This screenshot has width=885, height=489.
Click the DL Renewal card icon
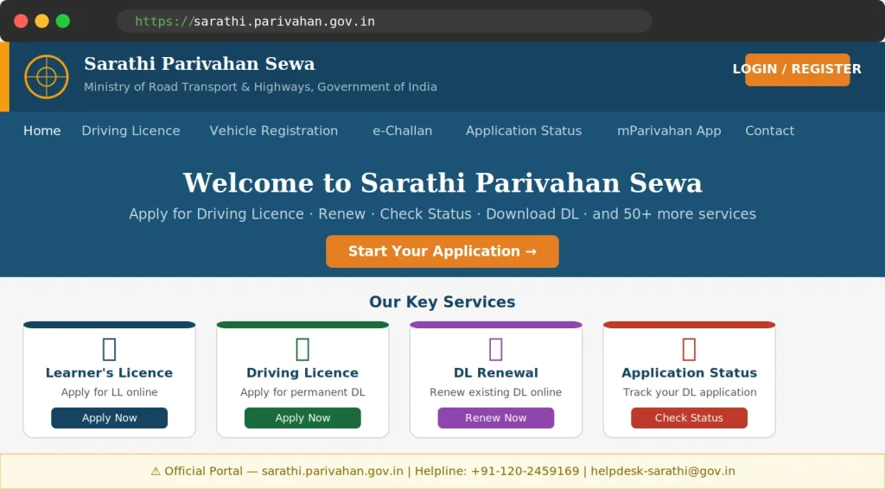[x=495, y=349]
